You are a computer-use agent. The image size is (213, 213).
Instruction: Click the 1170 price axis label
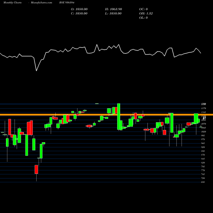[204, 108]
